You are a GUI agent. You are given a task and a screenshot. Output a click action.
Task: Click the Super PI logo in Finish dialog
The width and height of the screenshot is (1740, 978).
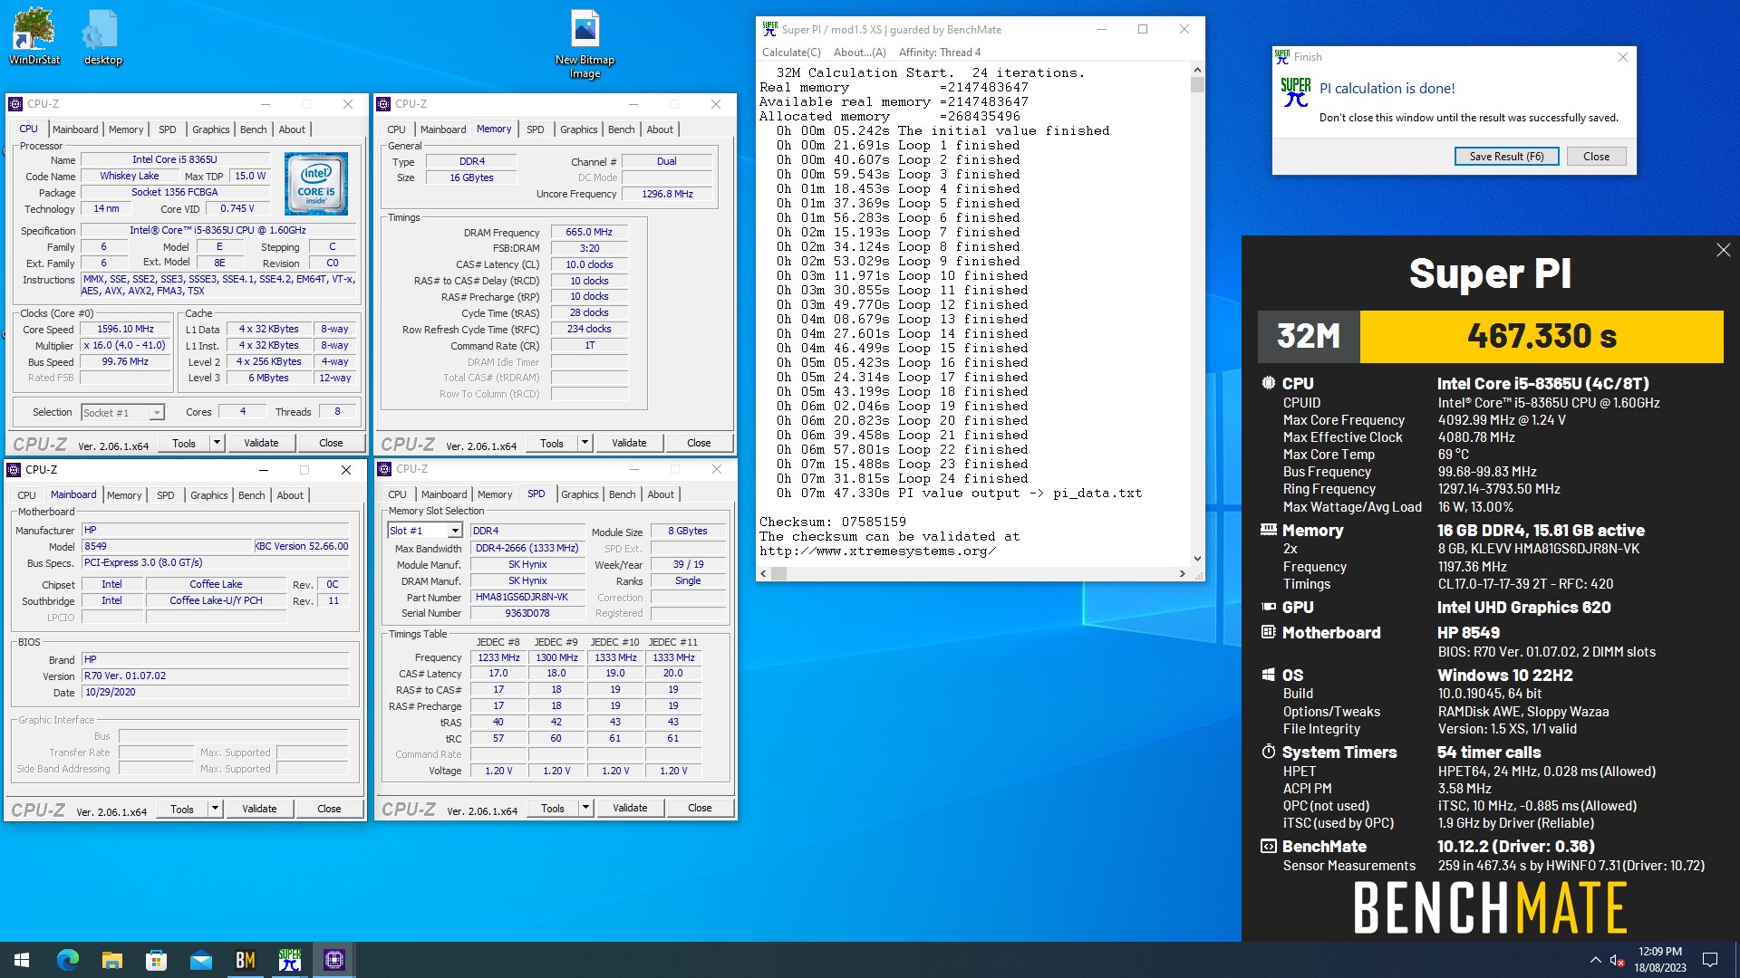click(1296, 92)
